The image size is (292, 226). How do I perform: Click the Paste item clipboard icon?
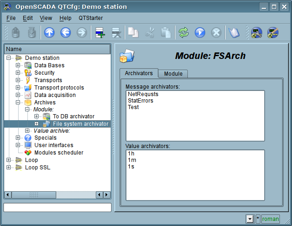pos(166,32)
